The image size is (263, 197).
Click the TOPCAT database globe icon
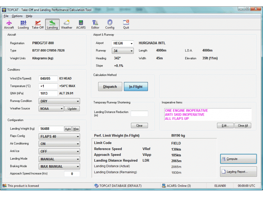coord(96,186)
